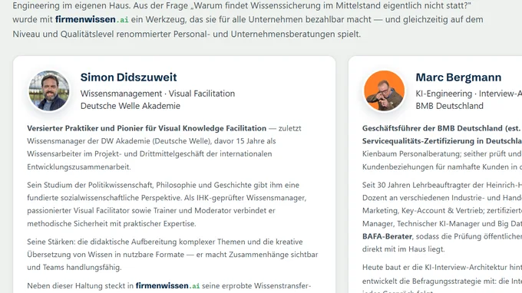522x293 pixels.
Task: Click line 'Kienbaum Personalberatung; seither prüft und'
Action: tap(442, 153)
